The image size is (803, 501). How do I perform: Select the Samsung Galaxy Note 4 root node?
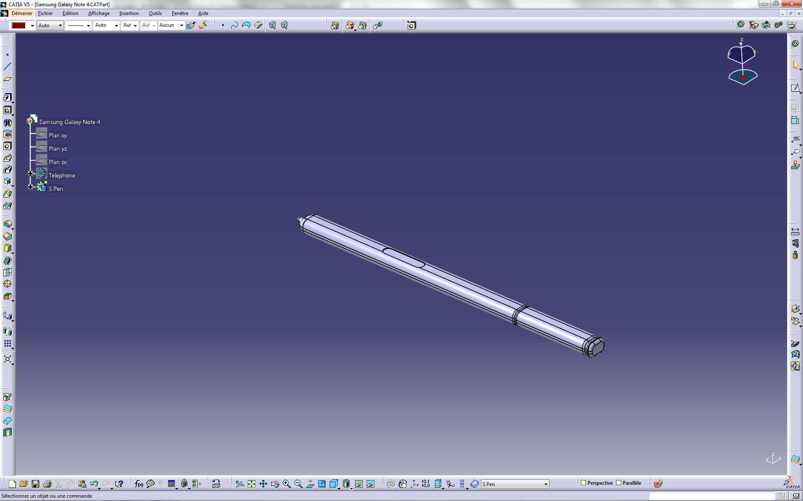pyautogui.click(x=69, y=122)
